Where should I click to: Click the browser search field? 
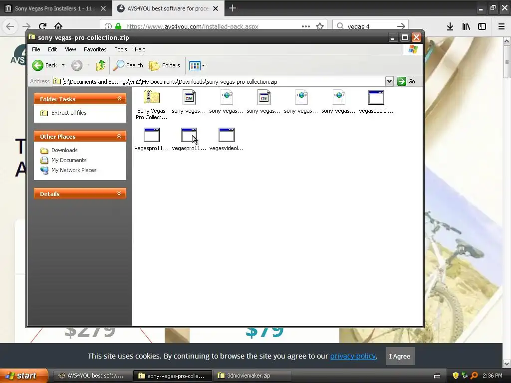(370, 26)
